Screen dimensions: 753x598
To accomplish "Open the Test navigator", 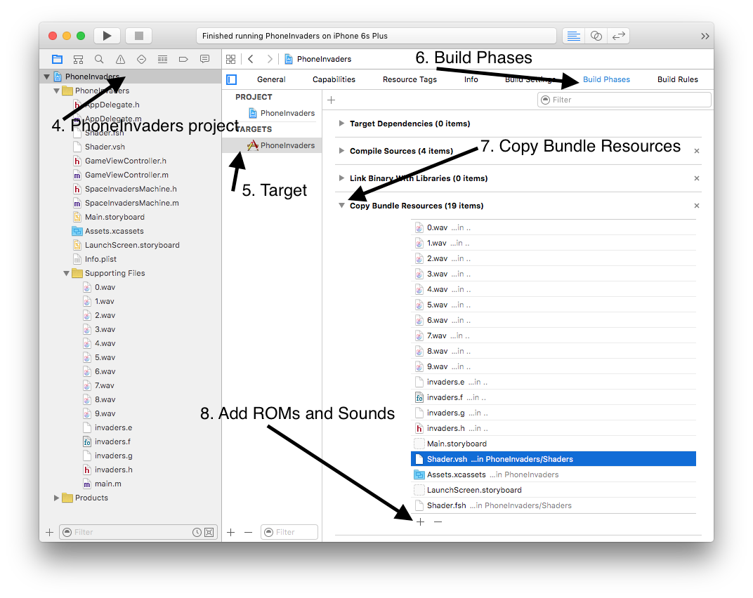I will coord(141,59).
